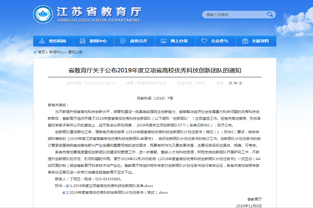
Task: Download attachment 2 计划任务书（格式）.docx
Action: click(x=118, y=192)
